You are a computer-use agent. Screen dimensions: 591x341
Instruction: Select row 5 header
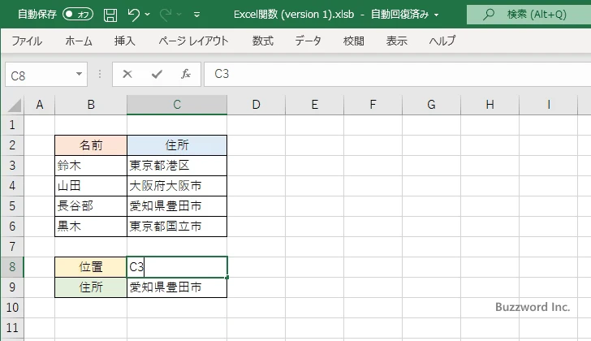tap(12, 206)
